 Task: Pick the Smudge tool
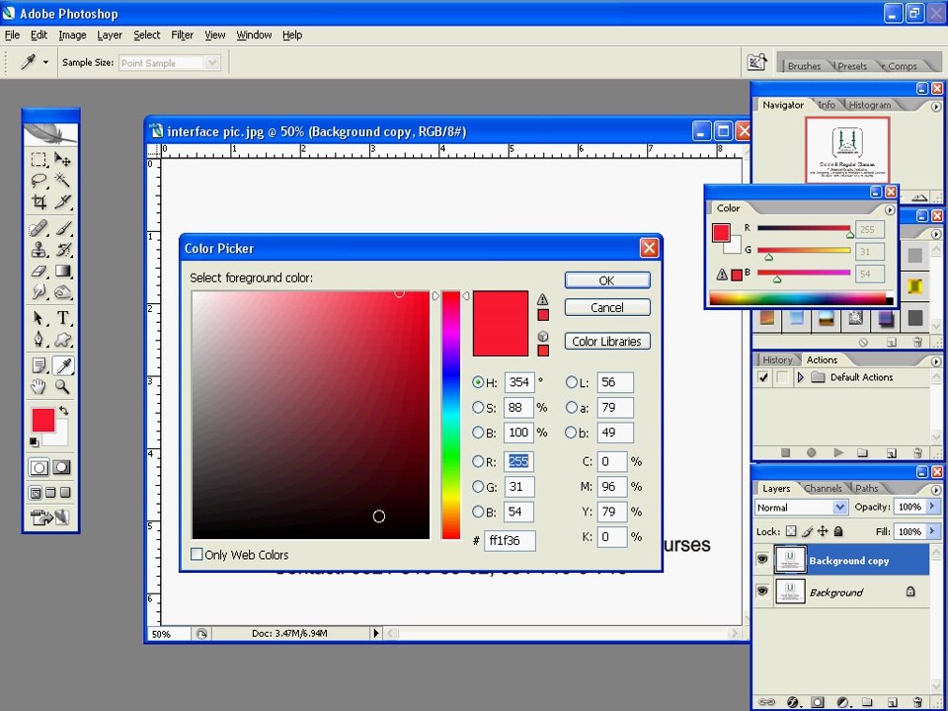39,292
